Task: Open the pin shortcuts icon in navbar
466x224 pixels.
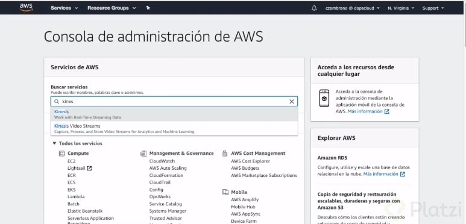Action: (148, 8)
